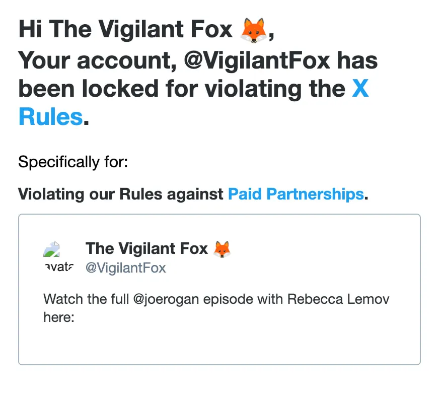Click the word "here:" in the tweet
441x394 pixels.
59,317
